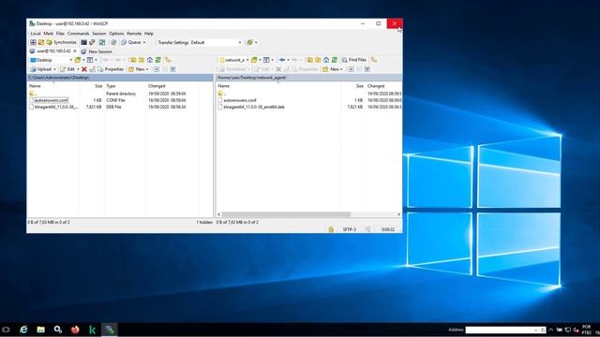Click local filter files icon
This screenshot has width=600, height=337.
point(90,60)
